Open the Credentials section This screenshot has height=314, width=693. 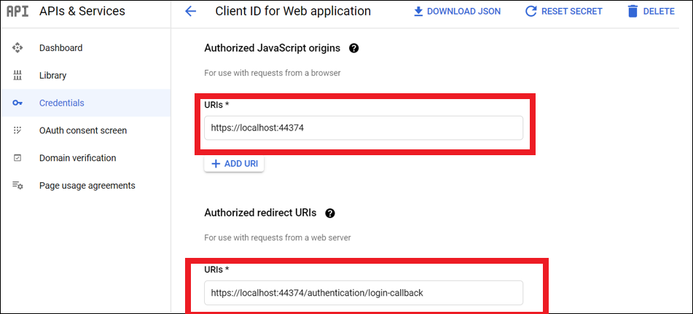tap(61, 103)
